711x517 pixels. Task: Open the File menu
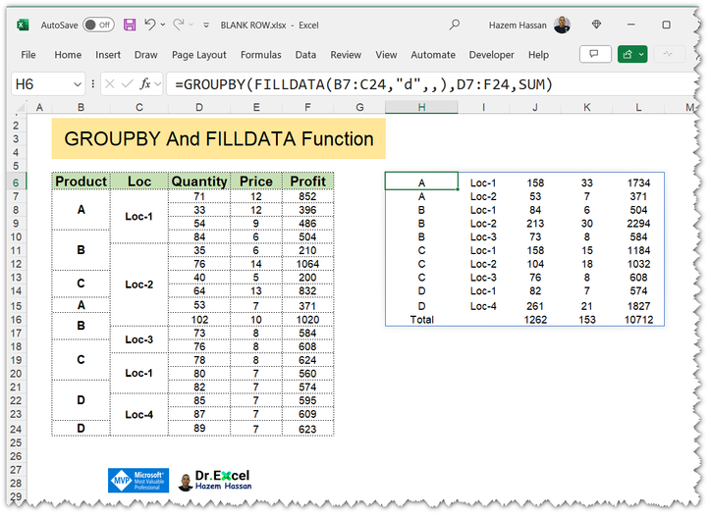pyautogui.click(x=28, y=55)
